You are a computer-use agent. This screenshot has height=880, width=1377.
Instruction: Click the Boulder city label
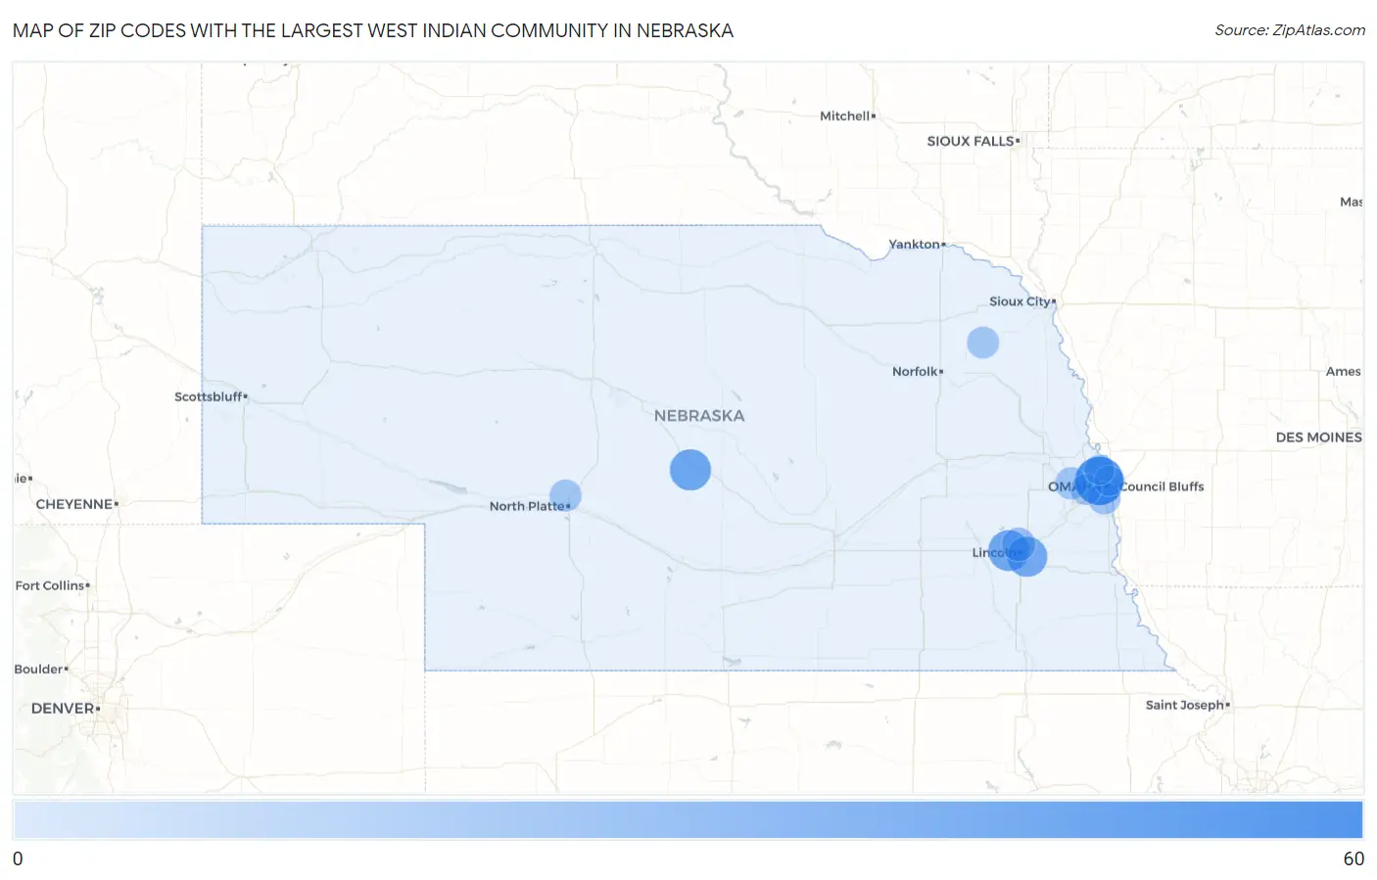pyautogui.click(x=38, y=669)
